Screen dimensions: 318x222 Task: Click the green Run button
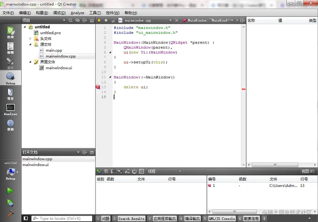tap(10, 191)
